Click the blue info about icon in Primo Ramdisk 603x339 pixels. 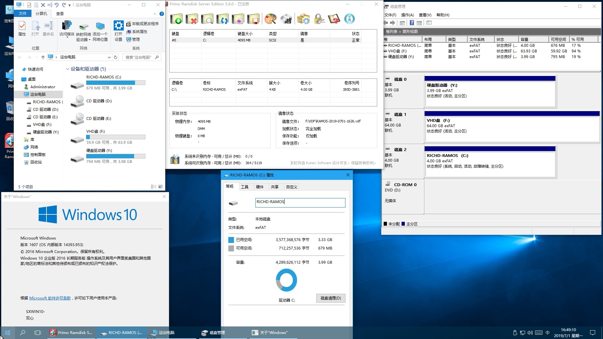[x=350, y=19]
